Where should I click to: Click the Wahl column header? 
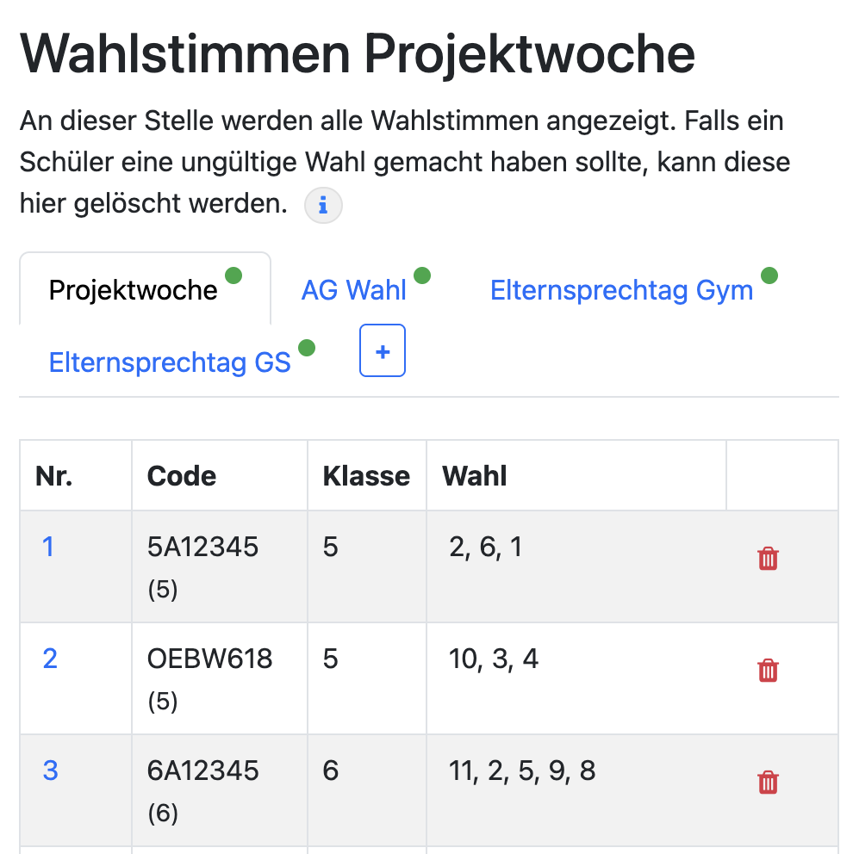(475, 476)
